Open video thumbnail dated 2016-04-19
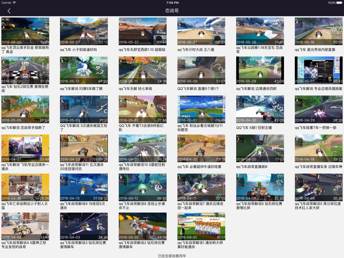This screenshot has width=344, height=258. [x=319, y=148]
